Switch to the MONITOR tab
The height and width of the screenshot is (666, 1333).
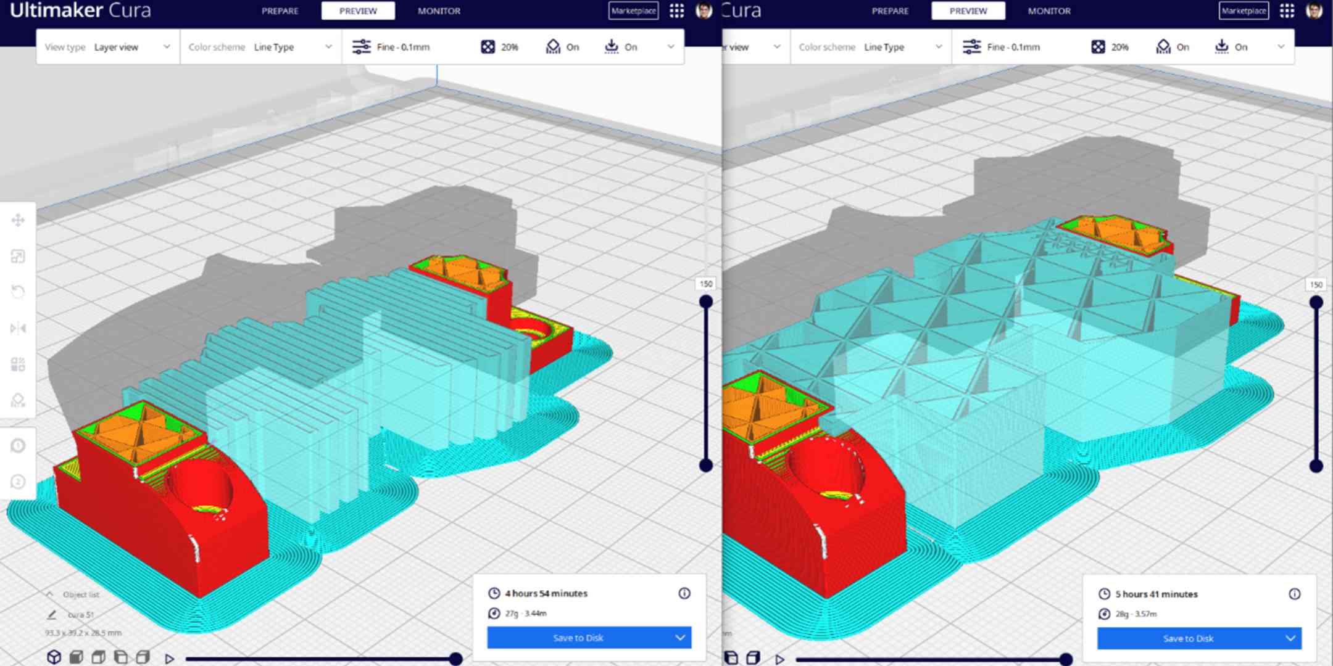click(438, 10)
